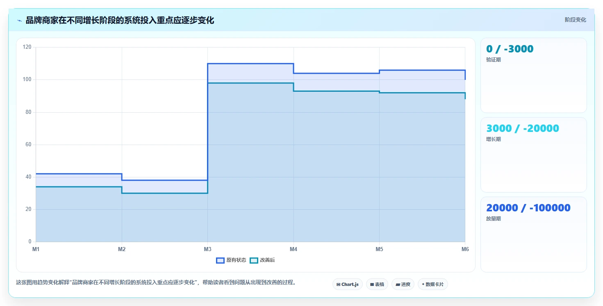Click the 120 y-axis value
Screen dimensions: 603x306
(x=27, y=47)
